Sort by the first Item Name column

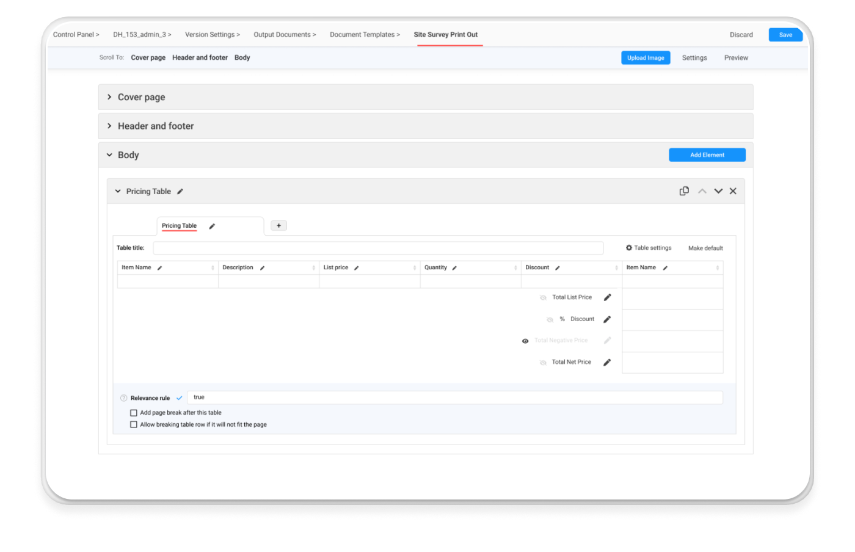pos(213,268)
